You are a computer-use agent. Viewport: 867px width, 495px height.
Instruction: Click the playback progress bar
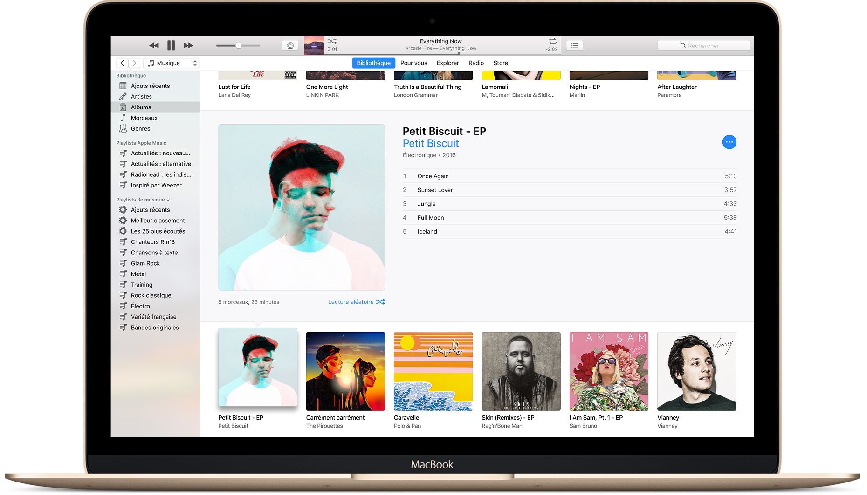442,54
